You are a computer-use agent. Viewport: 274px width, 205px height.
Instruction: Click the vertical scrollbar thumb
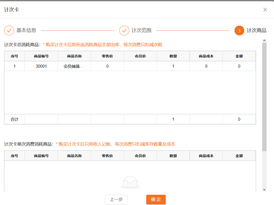(x=265, y=97)
